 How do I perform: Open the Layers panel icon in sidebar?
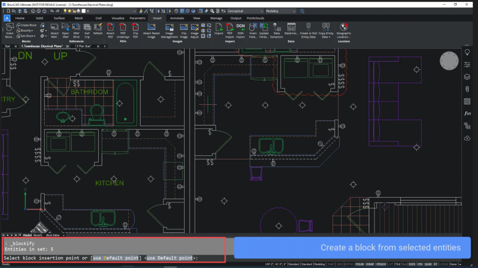coord(467,77)
